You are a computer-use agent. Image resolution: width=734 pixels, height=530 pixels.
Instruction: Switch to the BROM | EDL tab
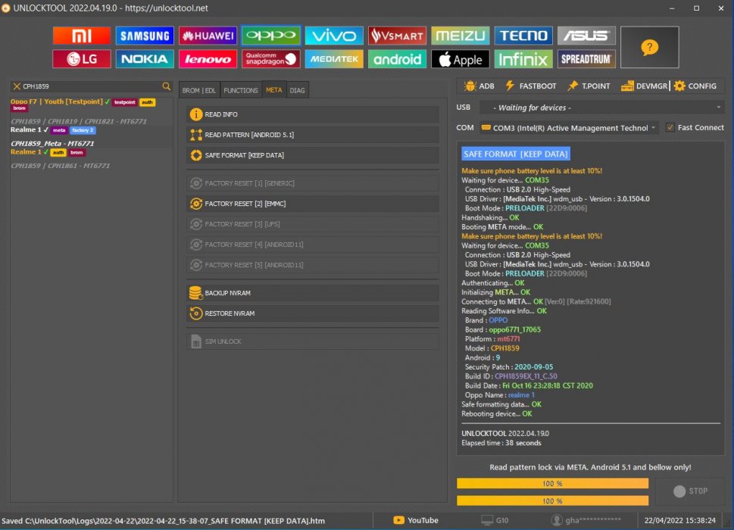199,90
